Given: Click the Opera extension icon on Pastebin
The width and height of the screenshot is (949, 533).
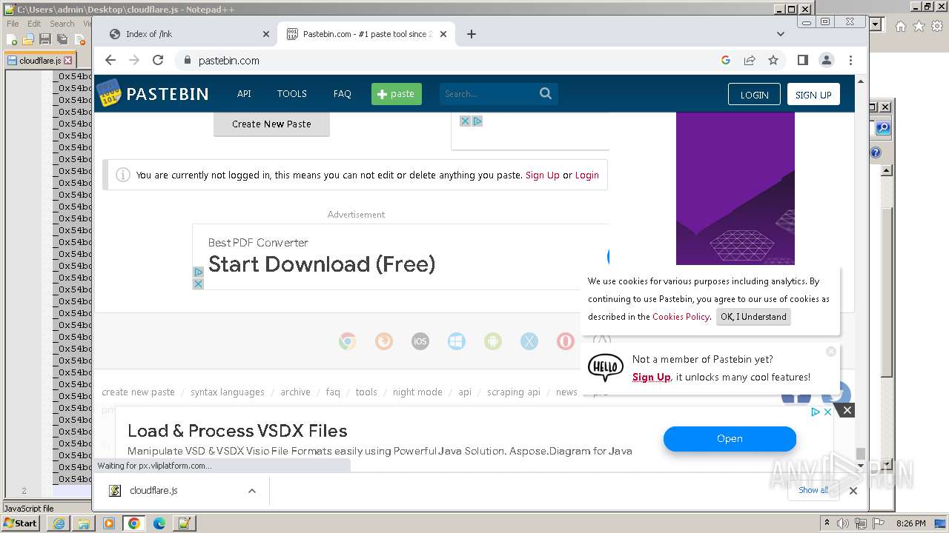Looking at the screenshot, I should click(x=566, y=341).
